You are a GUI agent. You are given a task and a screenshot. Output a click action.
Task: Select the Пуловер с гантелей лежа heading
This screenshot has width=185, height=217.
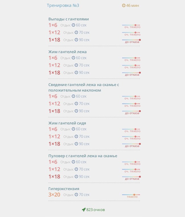pos(83,156)
